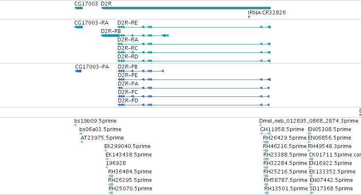Viewport: 361px width, 195px height.
Task: Select the D2R-RA transcript line
Action: pos(194,44)
